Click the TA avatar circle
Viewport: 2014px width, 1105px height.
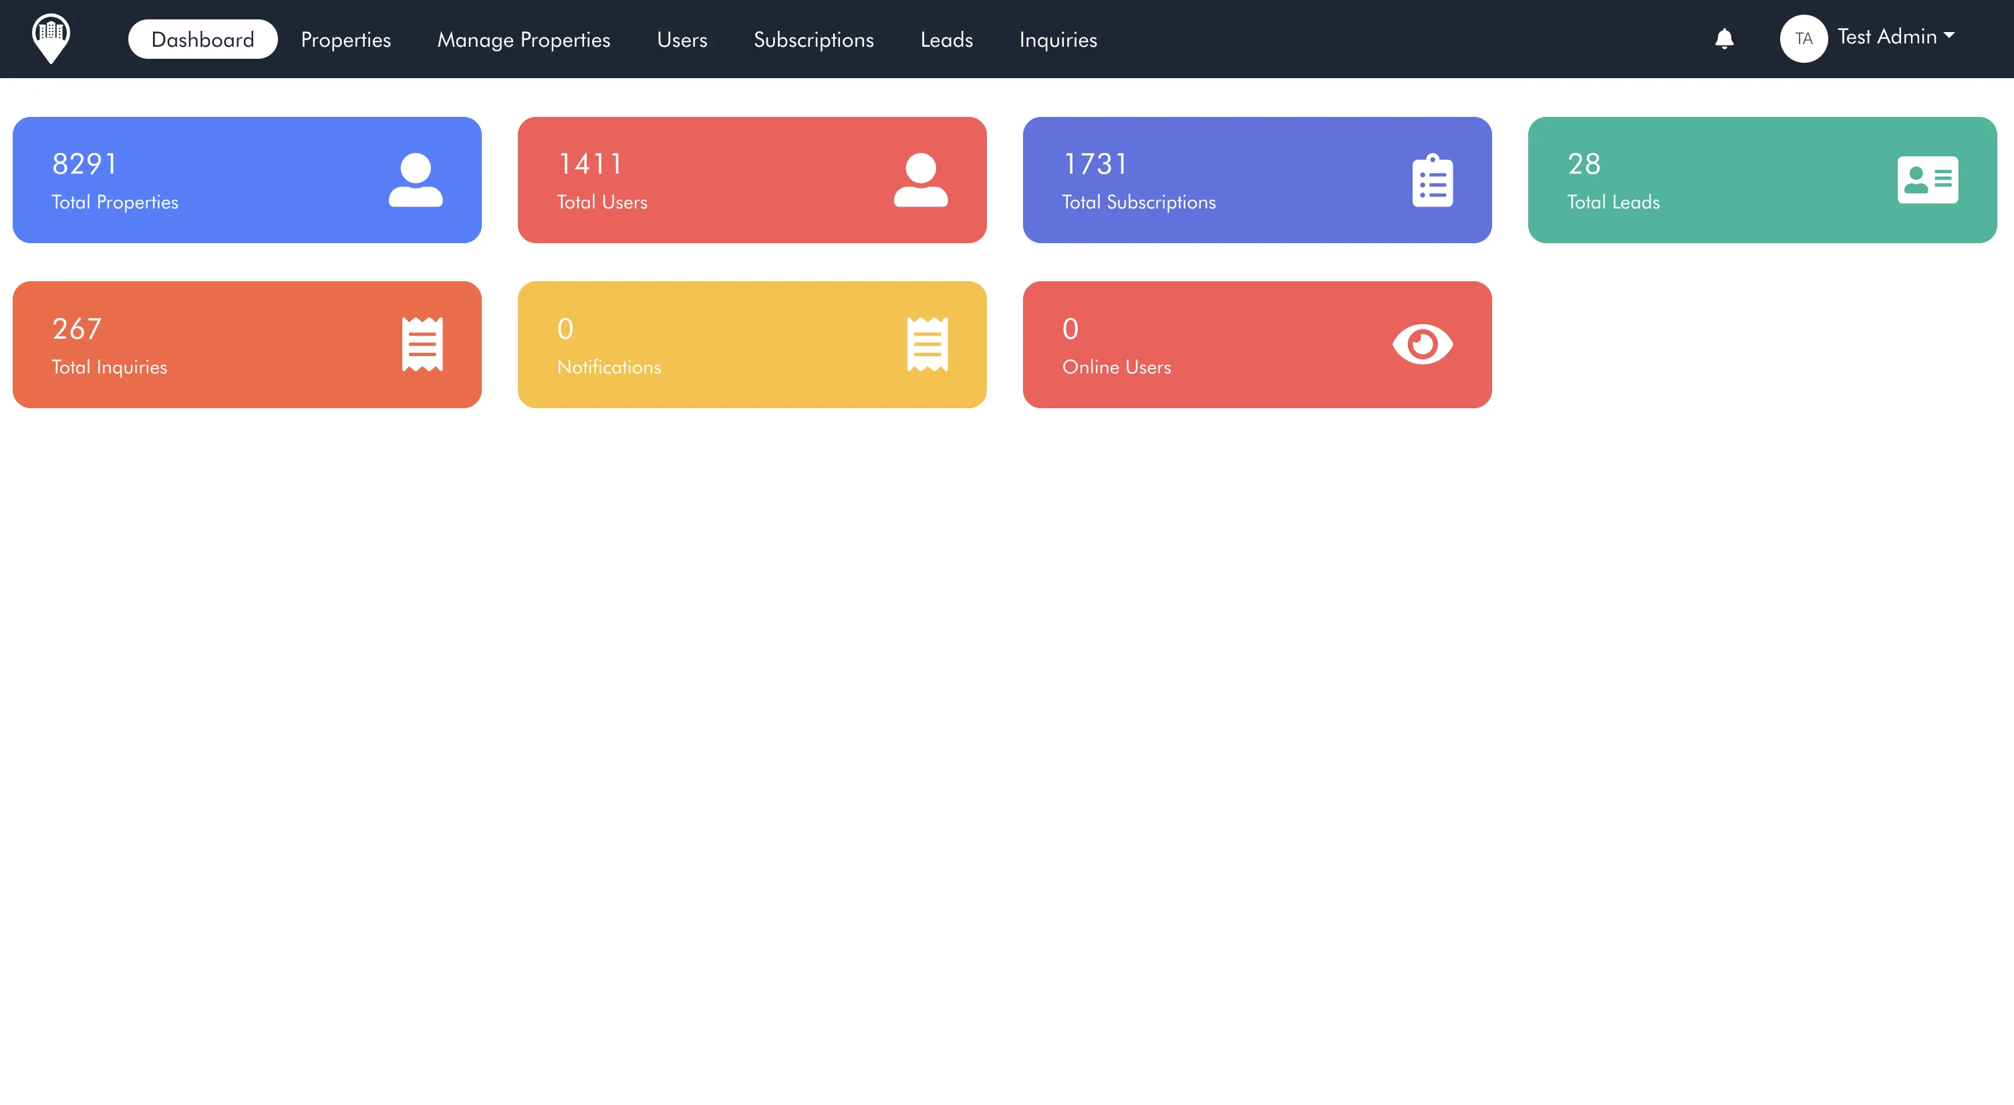pos(1803,38)
